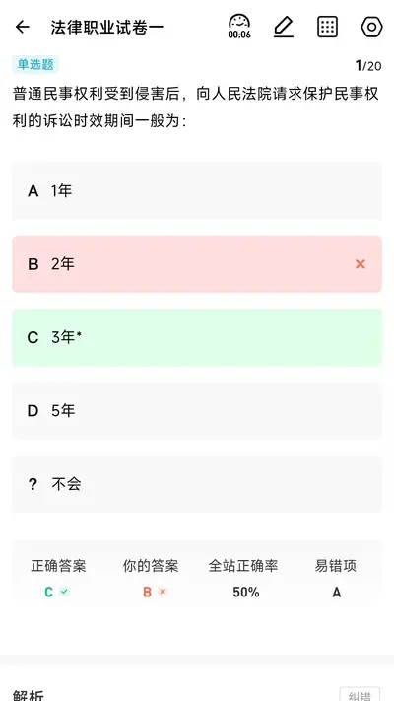This screenshot has height=701, width=394.
Task: Open the 解析 section heading
Action: point(29,695)
